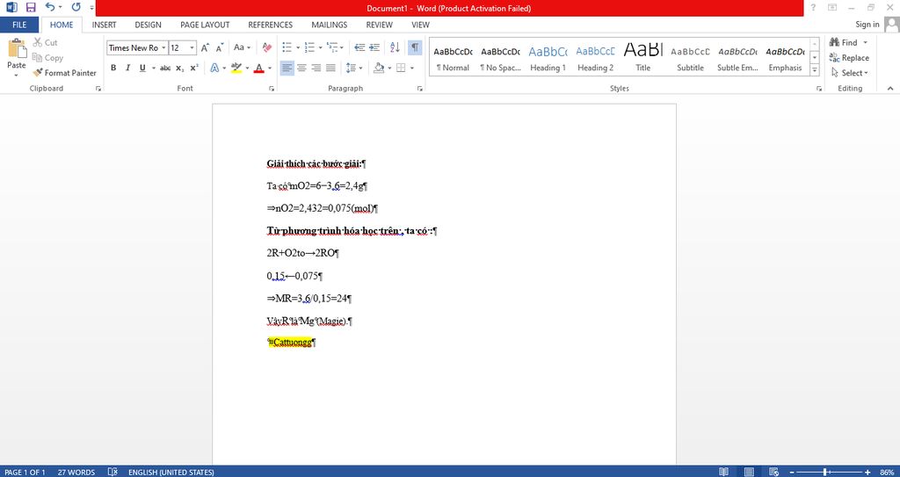Open the Change Case Aa dropdown

pyautogui.click(x=241, y=47)
